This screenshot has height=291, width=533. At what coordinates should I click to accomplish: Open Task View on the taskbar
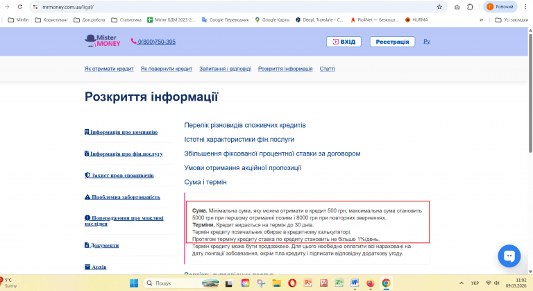[x=230, y=283]
